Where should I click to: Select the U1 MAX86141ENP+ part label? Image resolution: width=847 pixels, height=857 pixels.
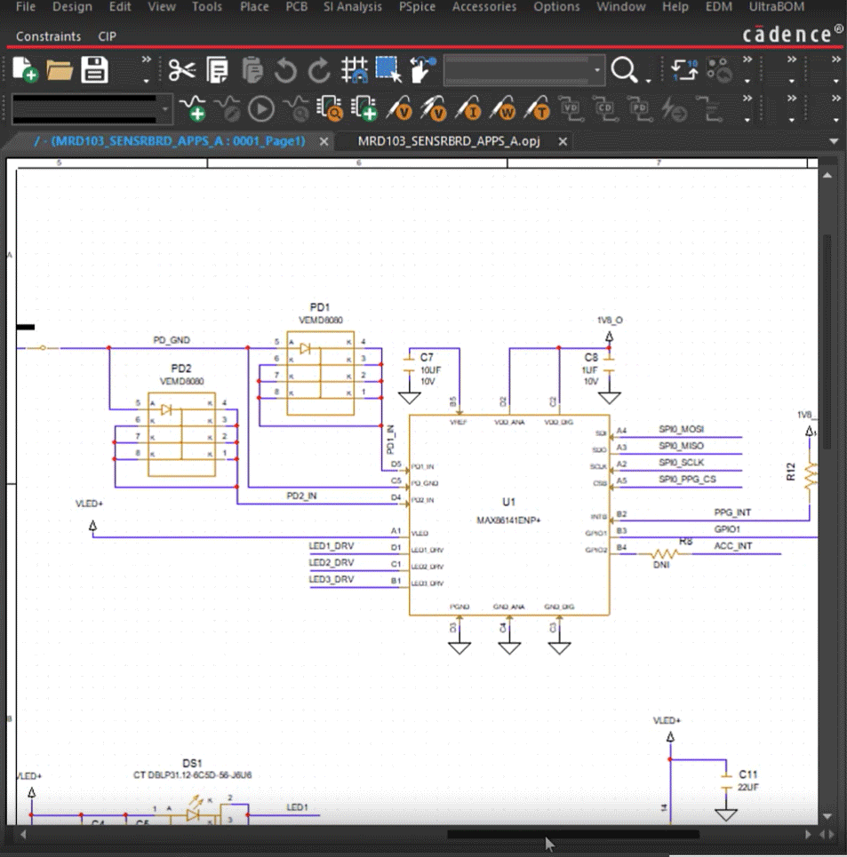(x=508, y=520)
